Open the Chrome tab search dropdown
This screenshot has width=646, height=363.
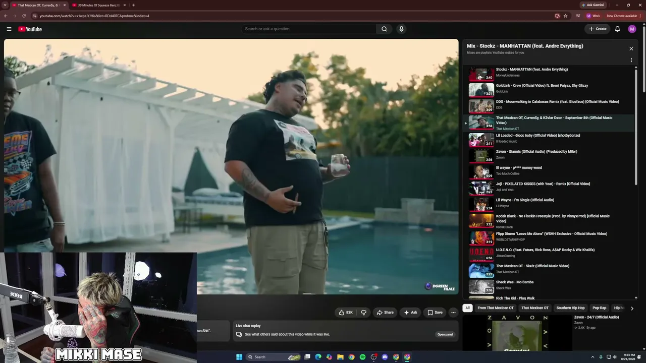click(5, 5)
